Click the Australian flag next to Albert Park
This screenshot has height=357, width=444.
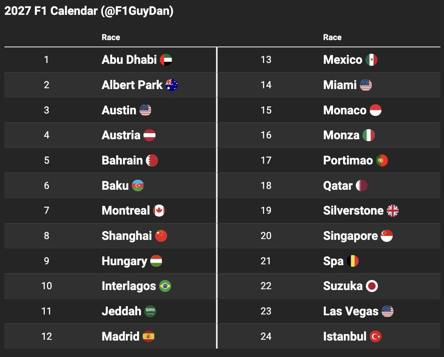[172, 85]
